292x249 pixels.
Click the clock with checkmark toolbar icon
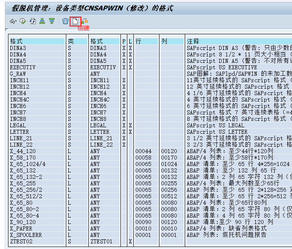click(x=22, y=21)
